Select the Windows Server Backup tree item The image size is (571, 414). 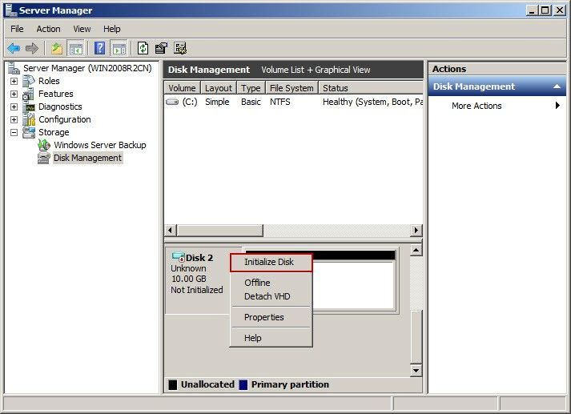[x=100, y=145]
